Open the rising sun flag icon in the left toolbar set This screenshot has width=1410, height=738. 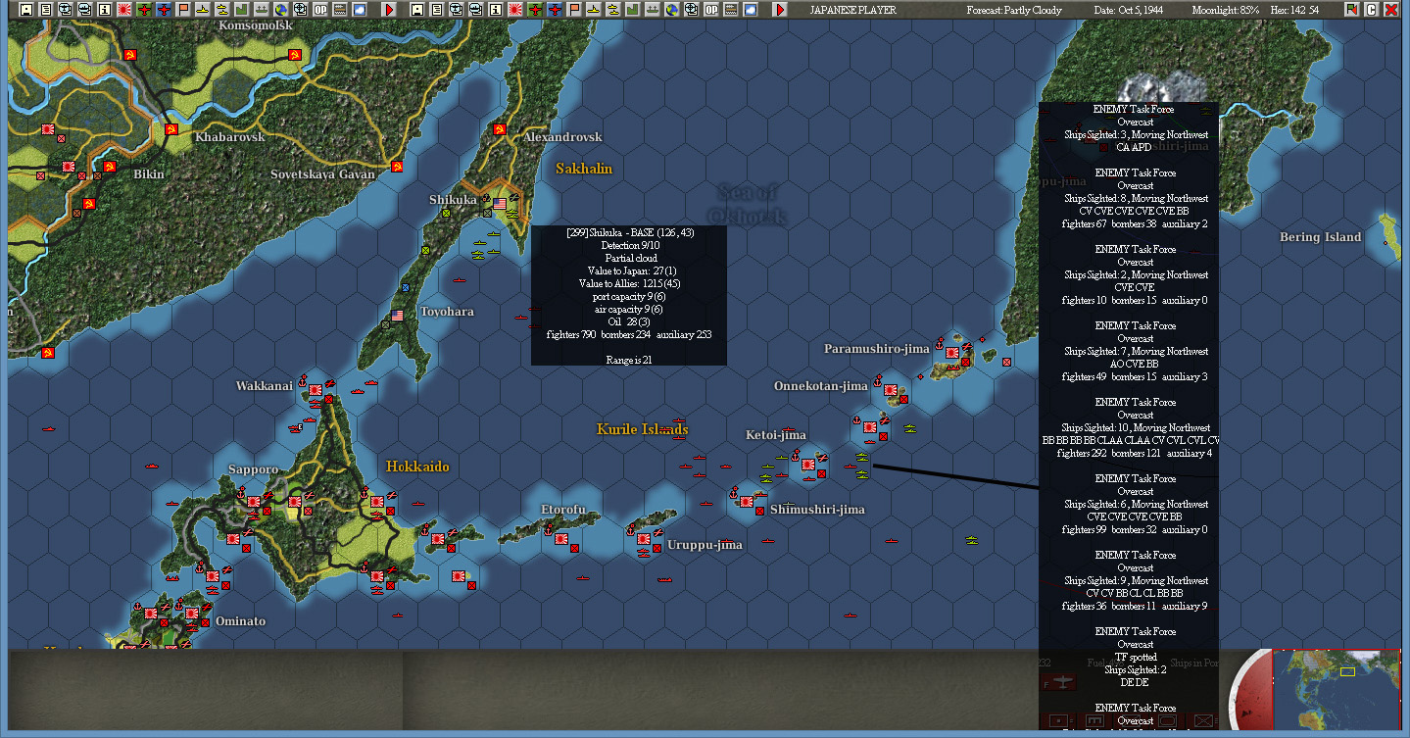pyautogui.click(x=124, y=10)
